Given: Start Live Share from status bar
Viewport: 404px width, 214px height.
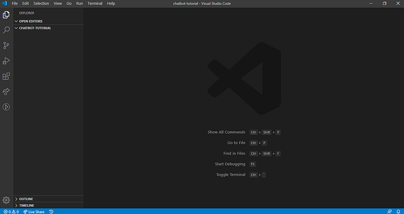Looking at the screenshot, I should [x=33, y=212].
